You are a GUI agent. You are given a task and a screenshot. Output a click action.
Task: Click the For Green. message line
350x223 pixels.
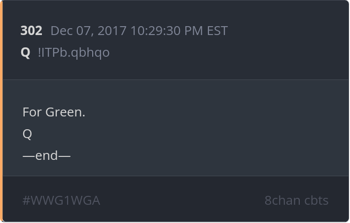(54, 112)
